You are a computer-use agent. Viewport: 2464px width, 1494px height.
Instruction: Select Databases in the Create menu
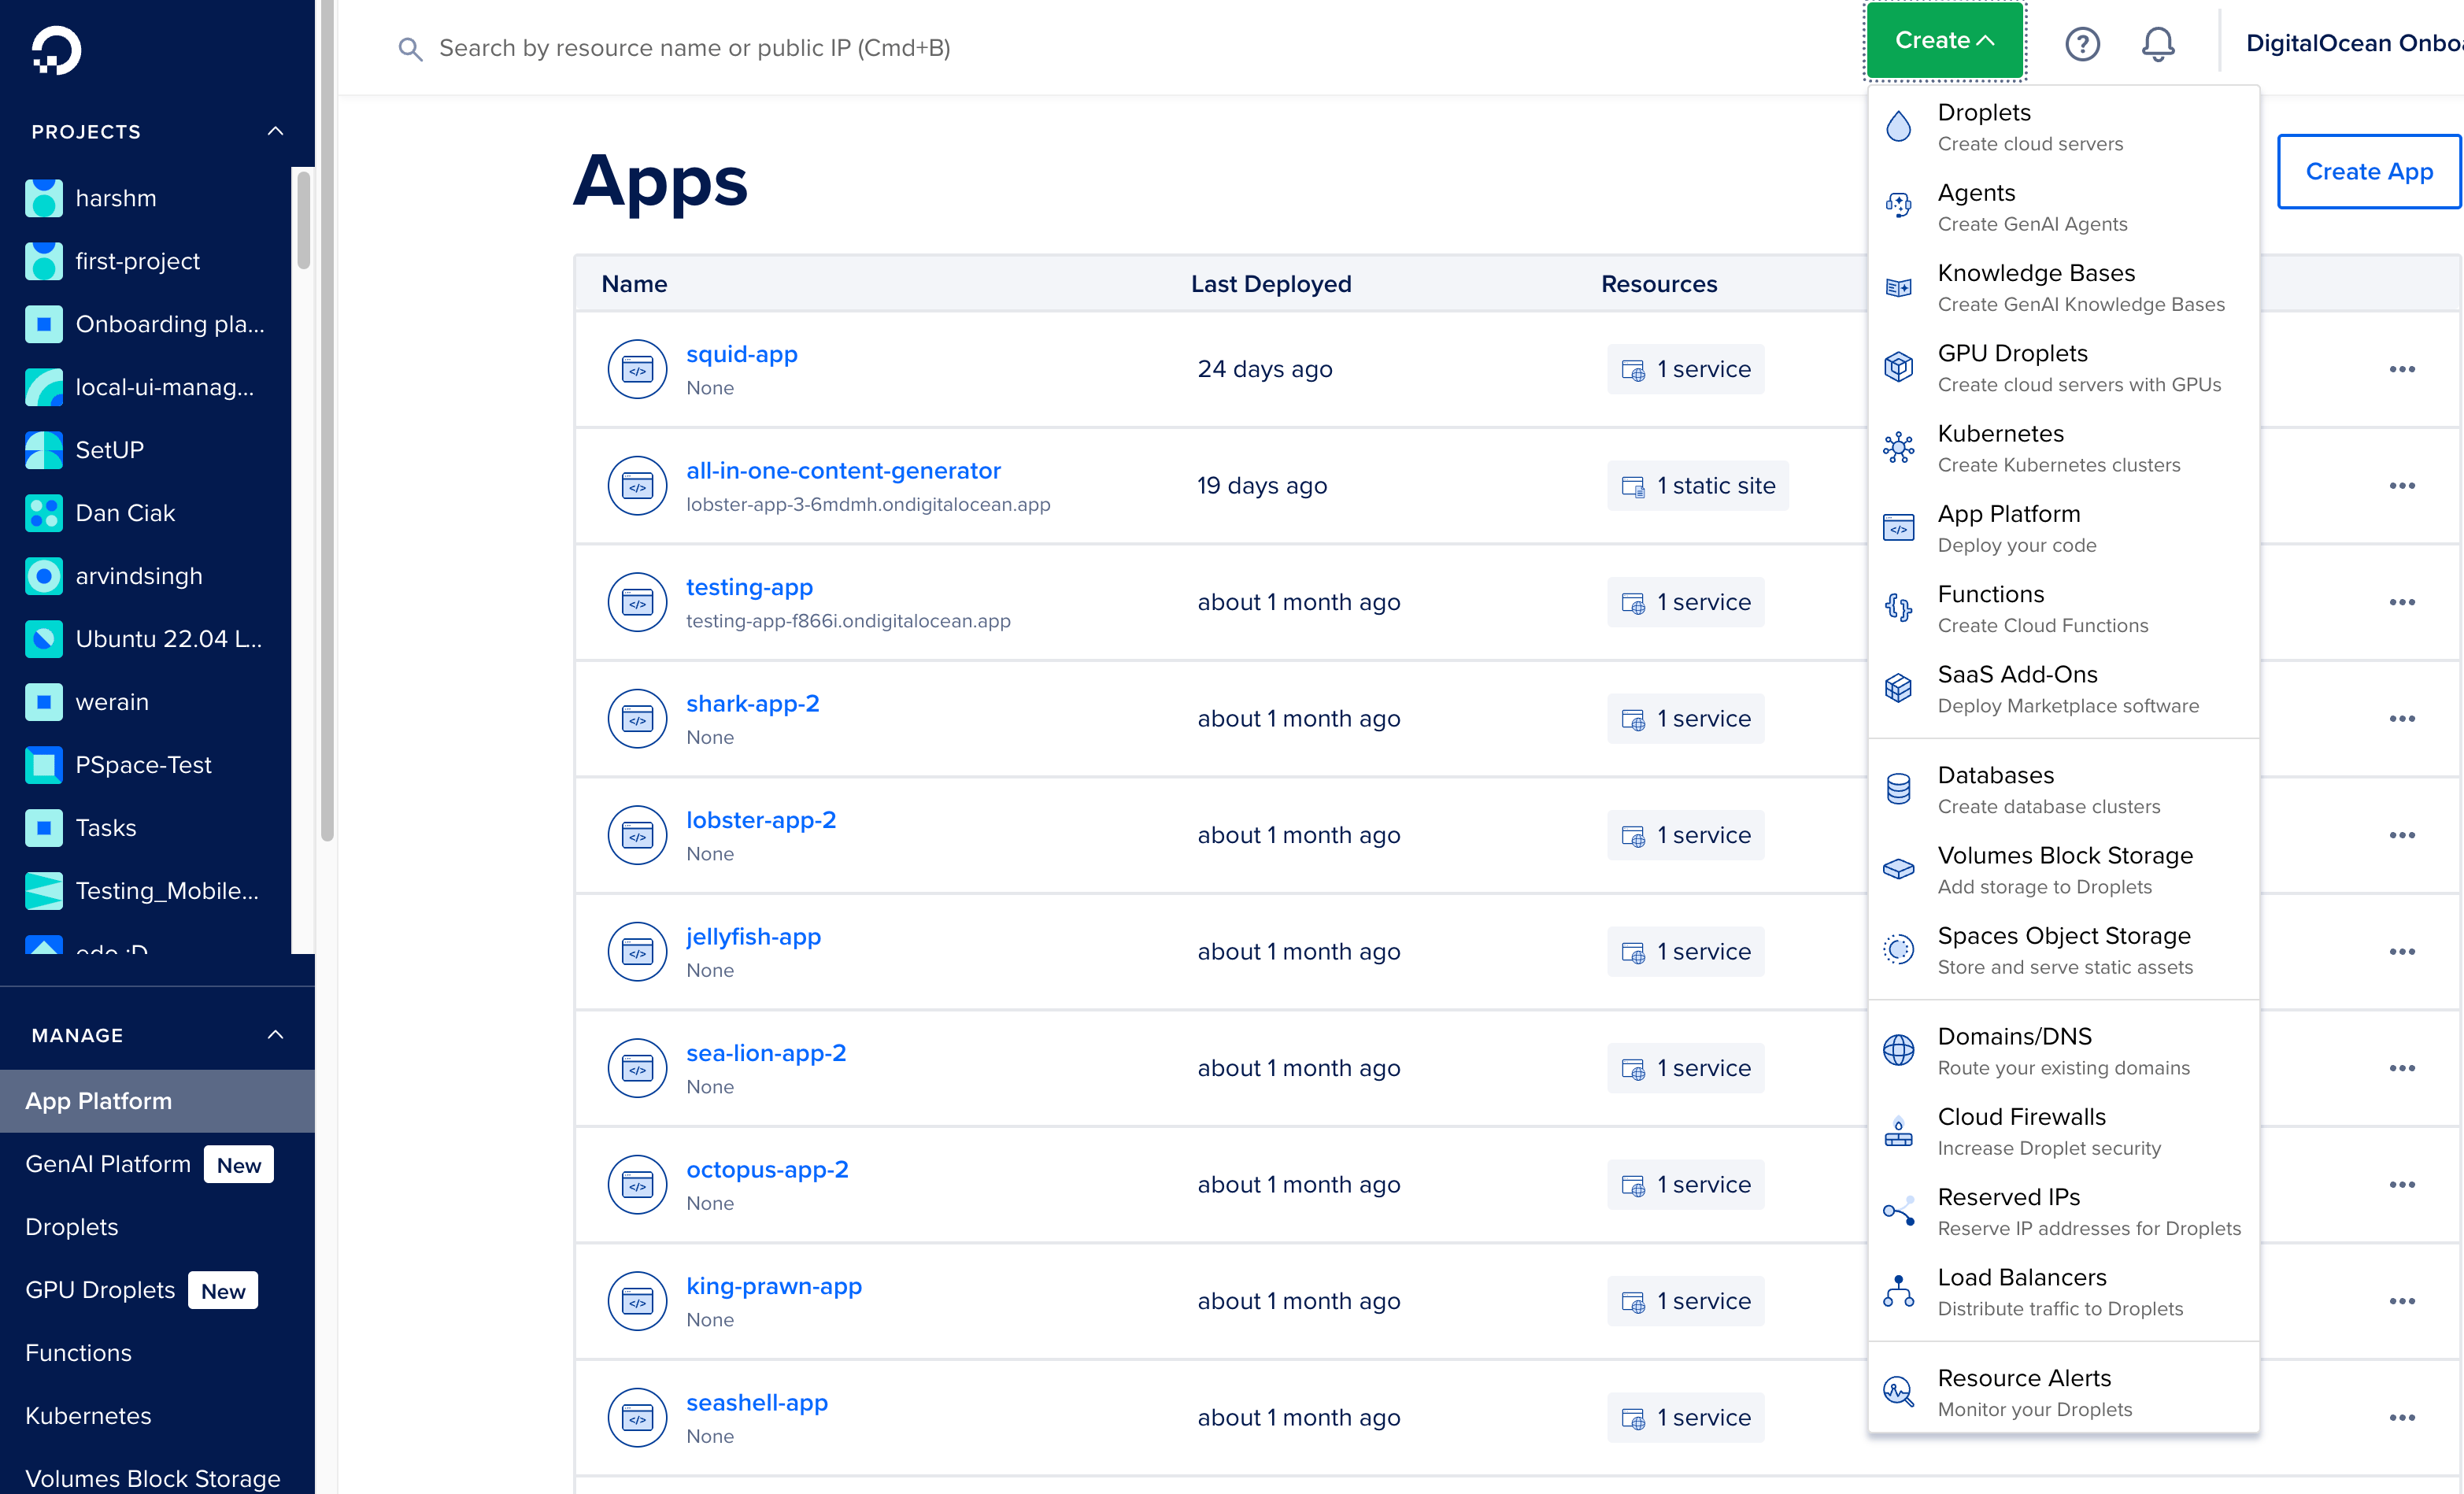(x=2063, y=789)
